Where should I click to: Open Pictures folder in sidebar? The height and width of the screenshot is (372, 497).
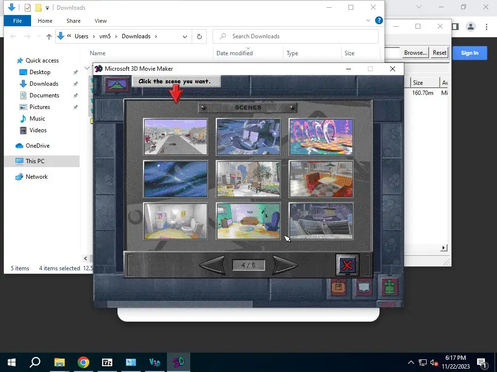pos(40,107)
